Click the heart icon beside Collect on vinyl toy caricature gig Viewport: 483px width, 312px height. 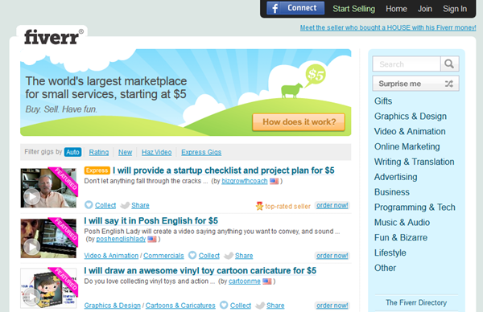[x=224, y=305]
